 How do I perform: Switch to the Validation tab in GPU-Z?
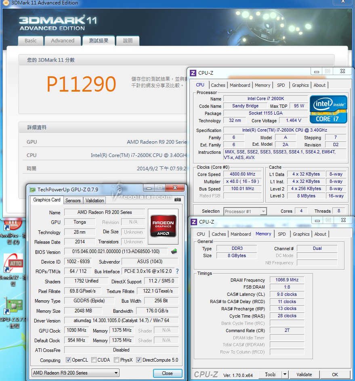click(95, 201)
